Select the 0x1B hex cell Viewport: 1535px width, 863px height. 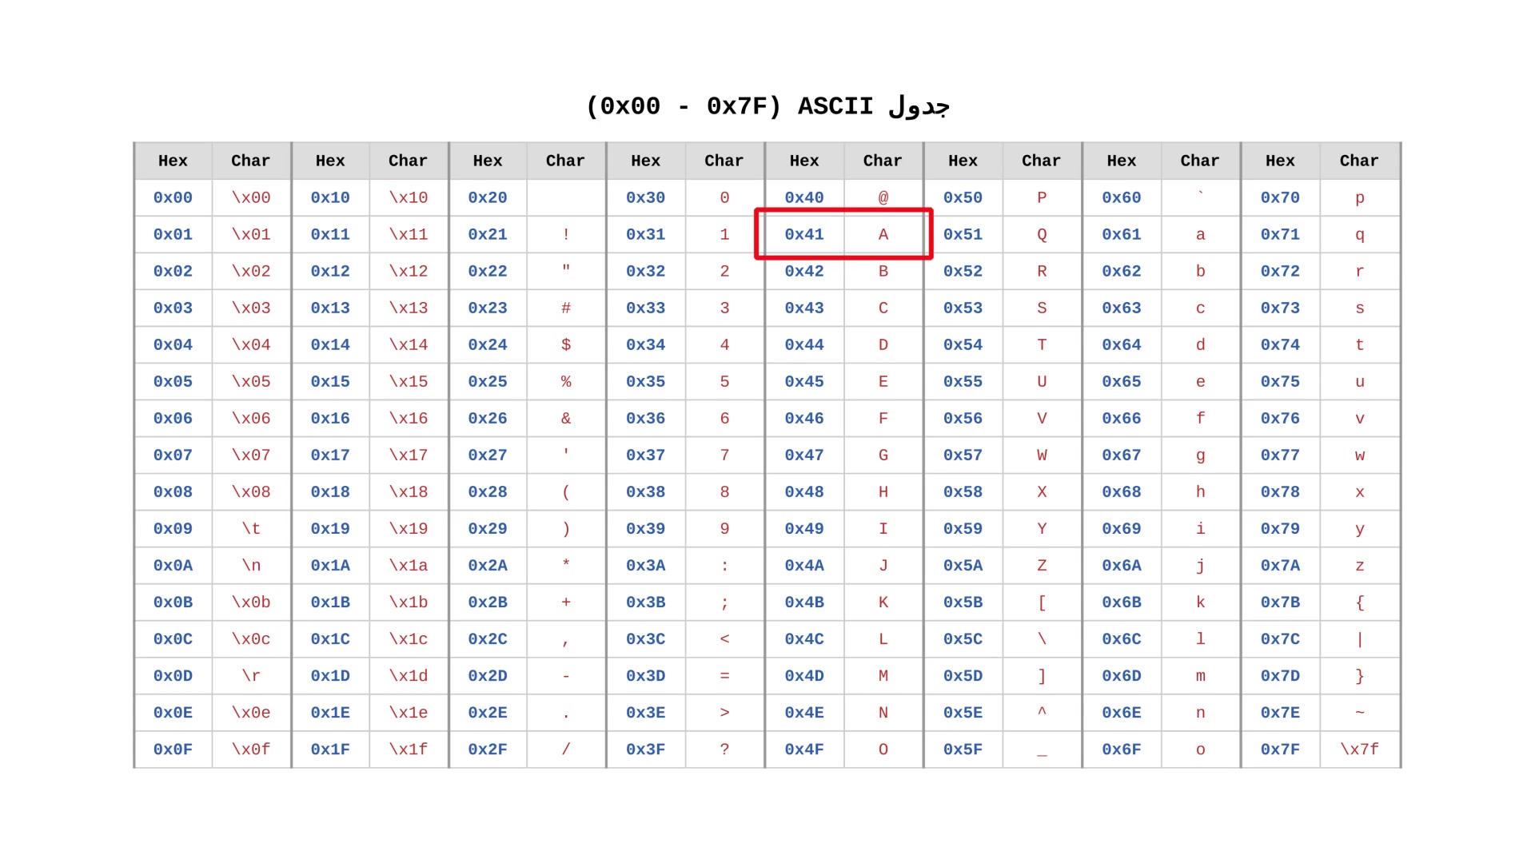pos(330,603)
